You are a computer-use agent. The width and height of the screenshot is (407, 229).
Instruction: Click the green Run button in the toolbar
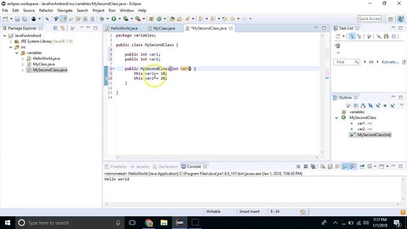tap(114, 18)
